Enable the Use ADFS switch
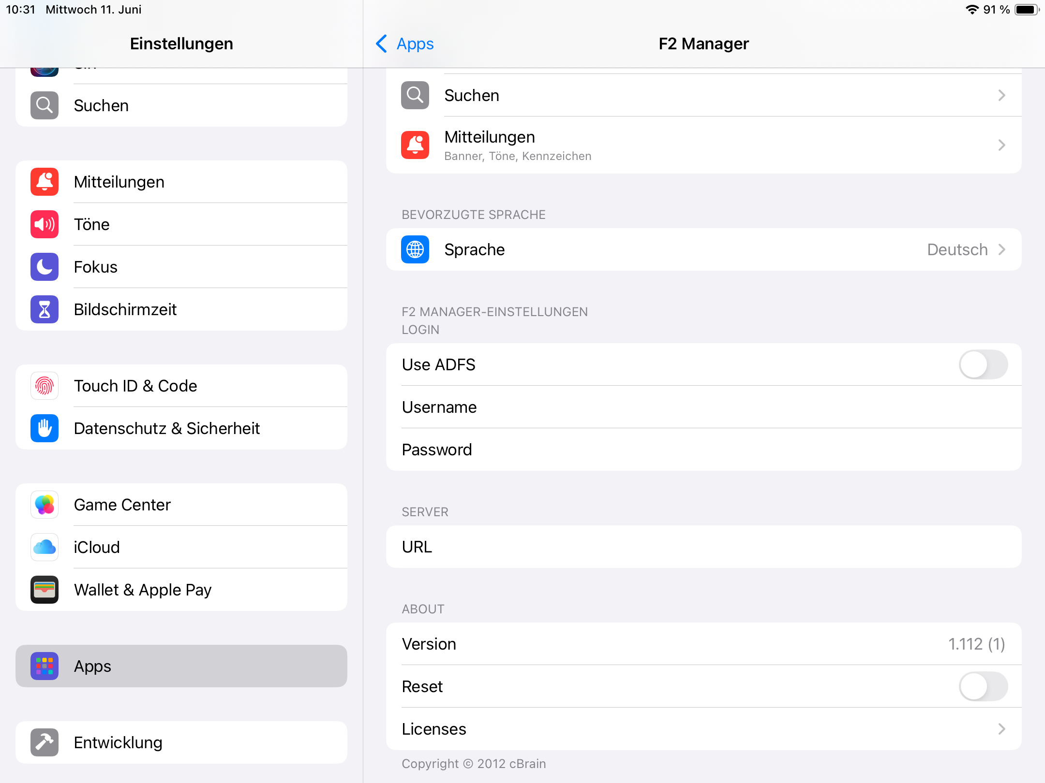The image size is (1045, 783). pyautogui.click(x=983, y=364)
